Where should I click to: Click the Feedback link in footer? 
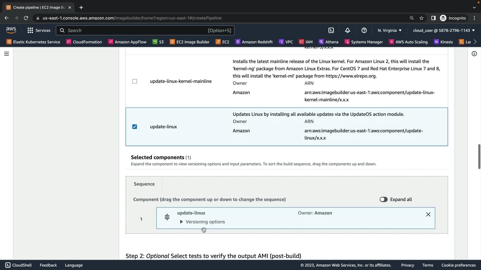point(48,265)
